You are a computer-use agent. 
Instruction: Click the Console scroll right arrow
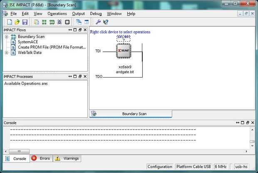246,151
